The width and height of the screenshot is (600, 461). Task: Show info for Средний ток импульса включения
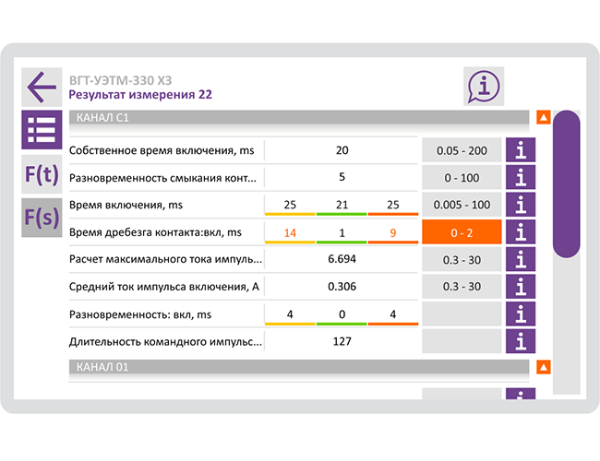[521, 287]
